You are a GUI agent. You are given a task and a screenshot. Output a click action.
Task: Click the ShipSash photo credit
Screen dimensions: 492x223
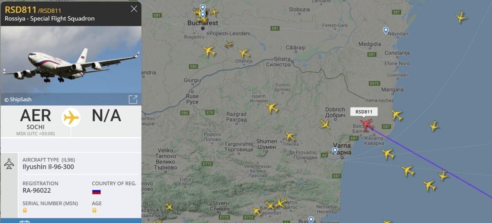pos(18,100)
